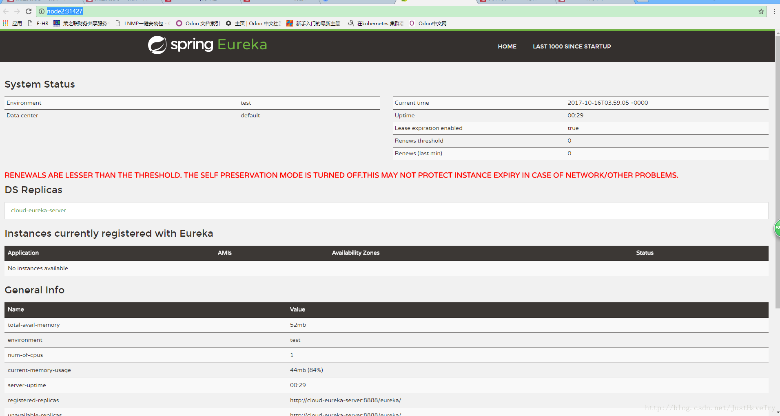Image resolution: width=780 pixels, height=416 pixels.
Task: Open the LNMP bookmark
Action: pyautogui.click(x=143, y=23)
